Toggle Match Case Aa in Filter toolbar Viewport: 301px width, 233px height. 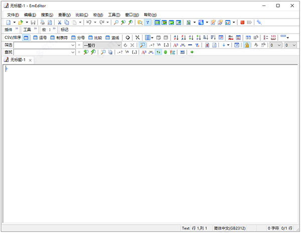click(176, 45)
